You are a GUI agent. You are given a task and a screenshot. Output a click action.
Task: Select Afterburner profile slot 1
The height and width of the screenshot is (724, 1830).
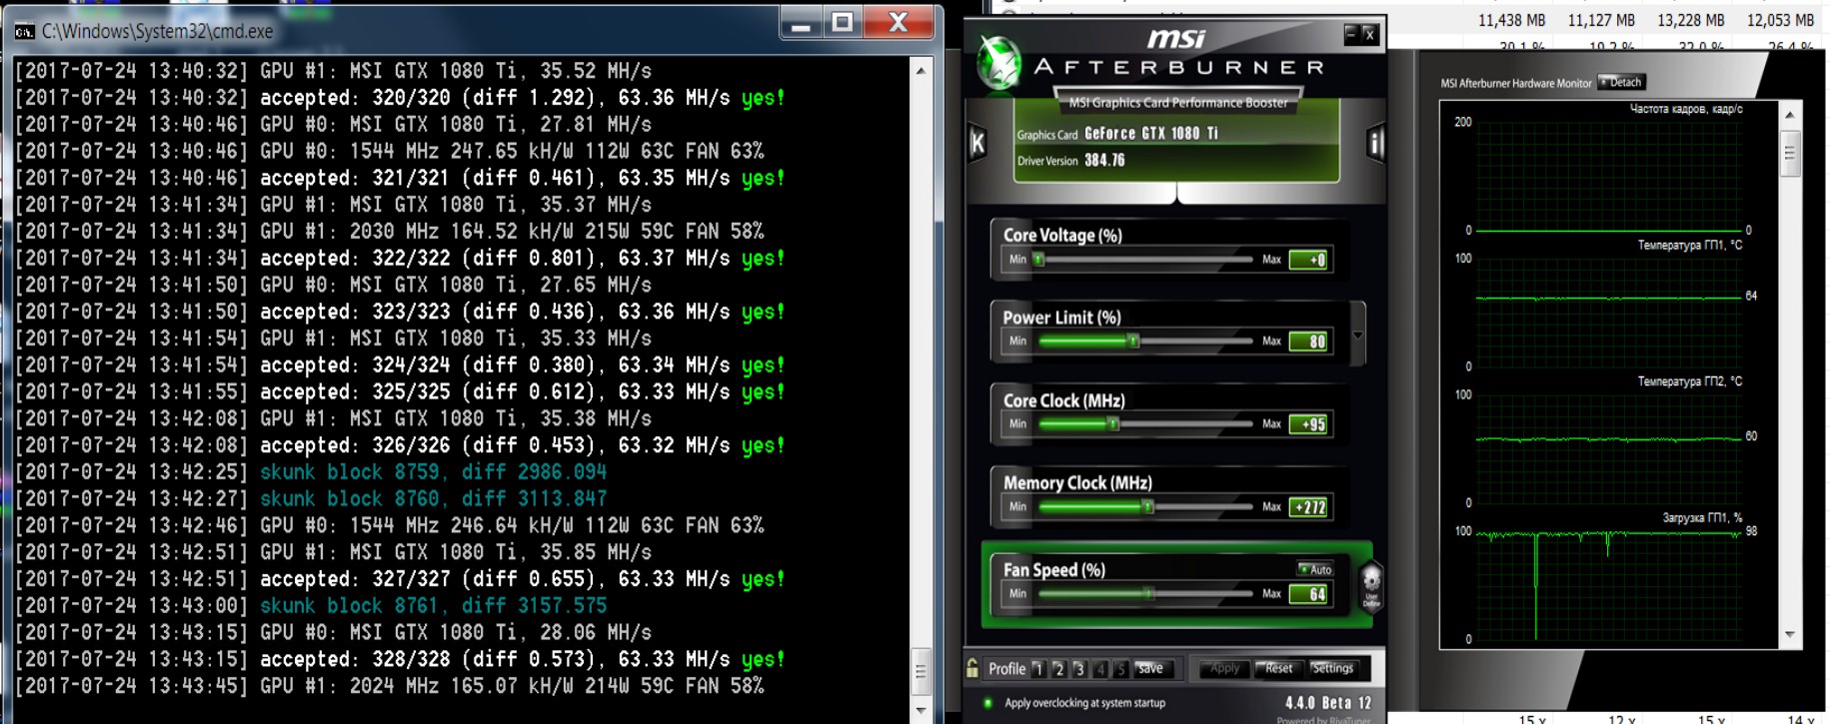1038,669
